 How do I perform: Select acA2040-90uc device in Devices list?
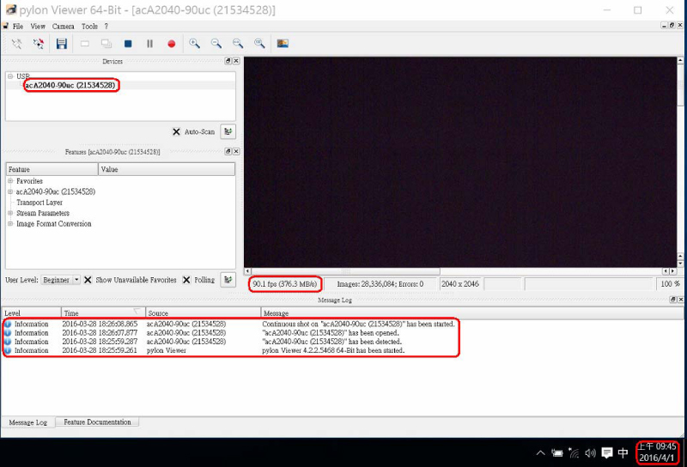(70, 85)
